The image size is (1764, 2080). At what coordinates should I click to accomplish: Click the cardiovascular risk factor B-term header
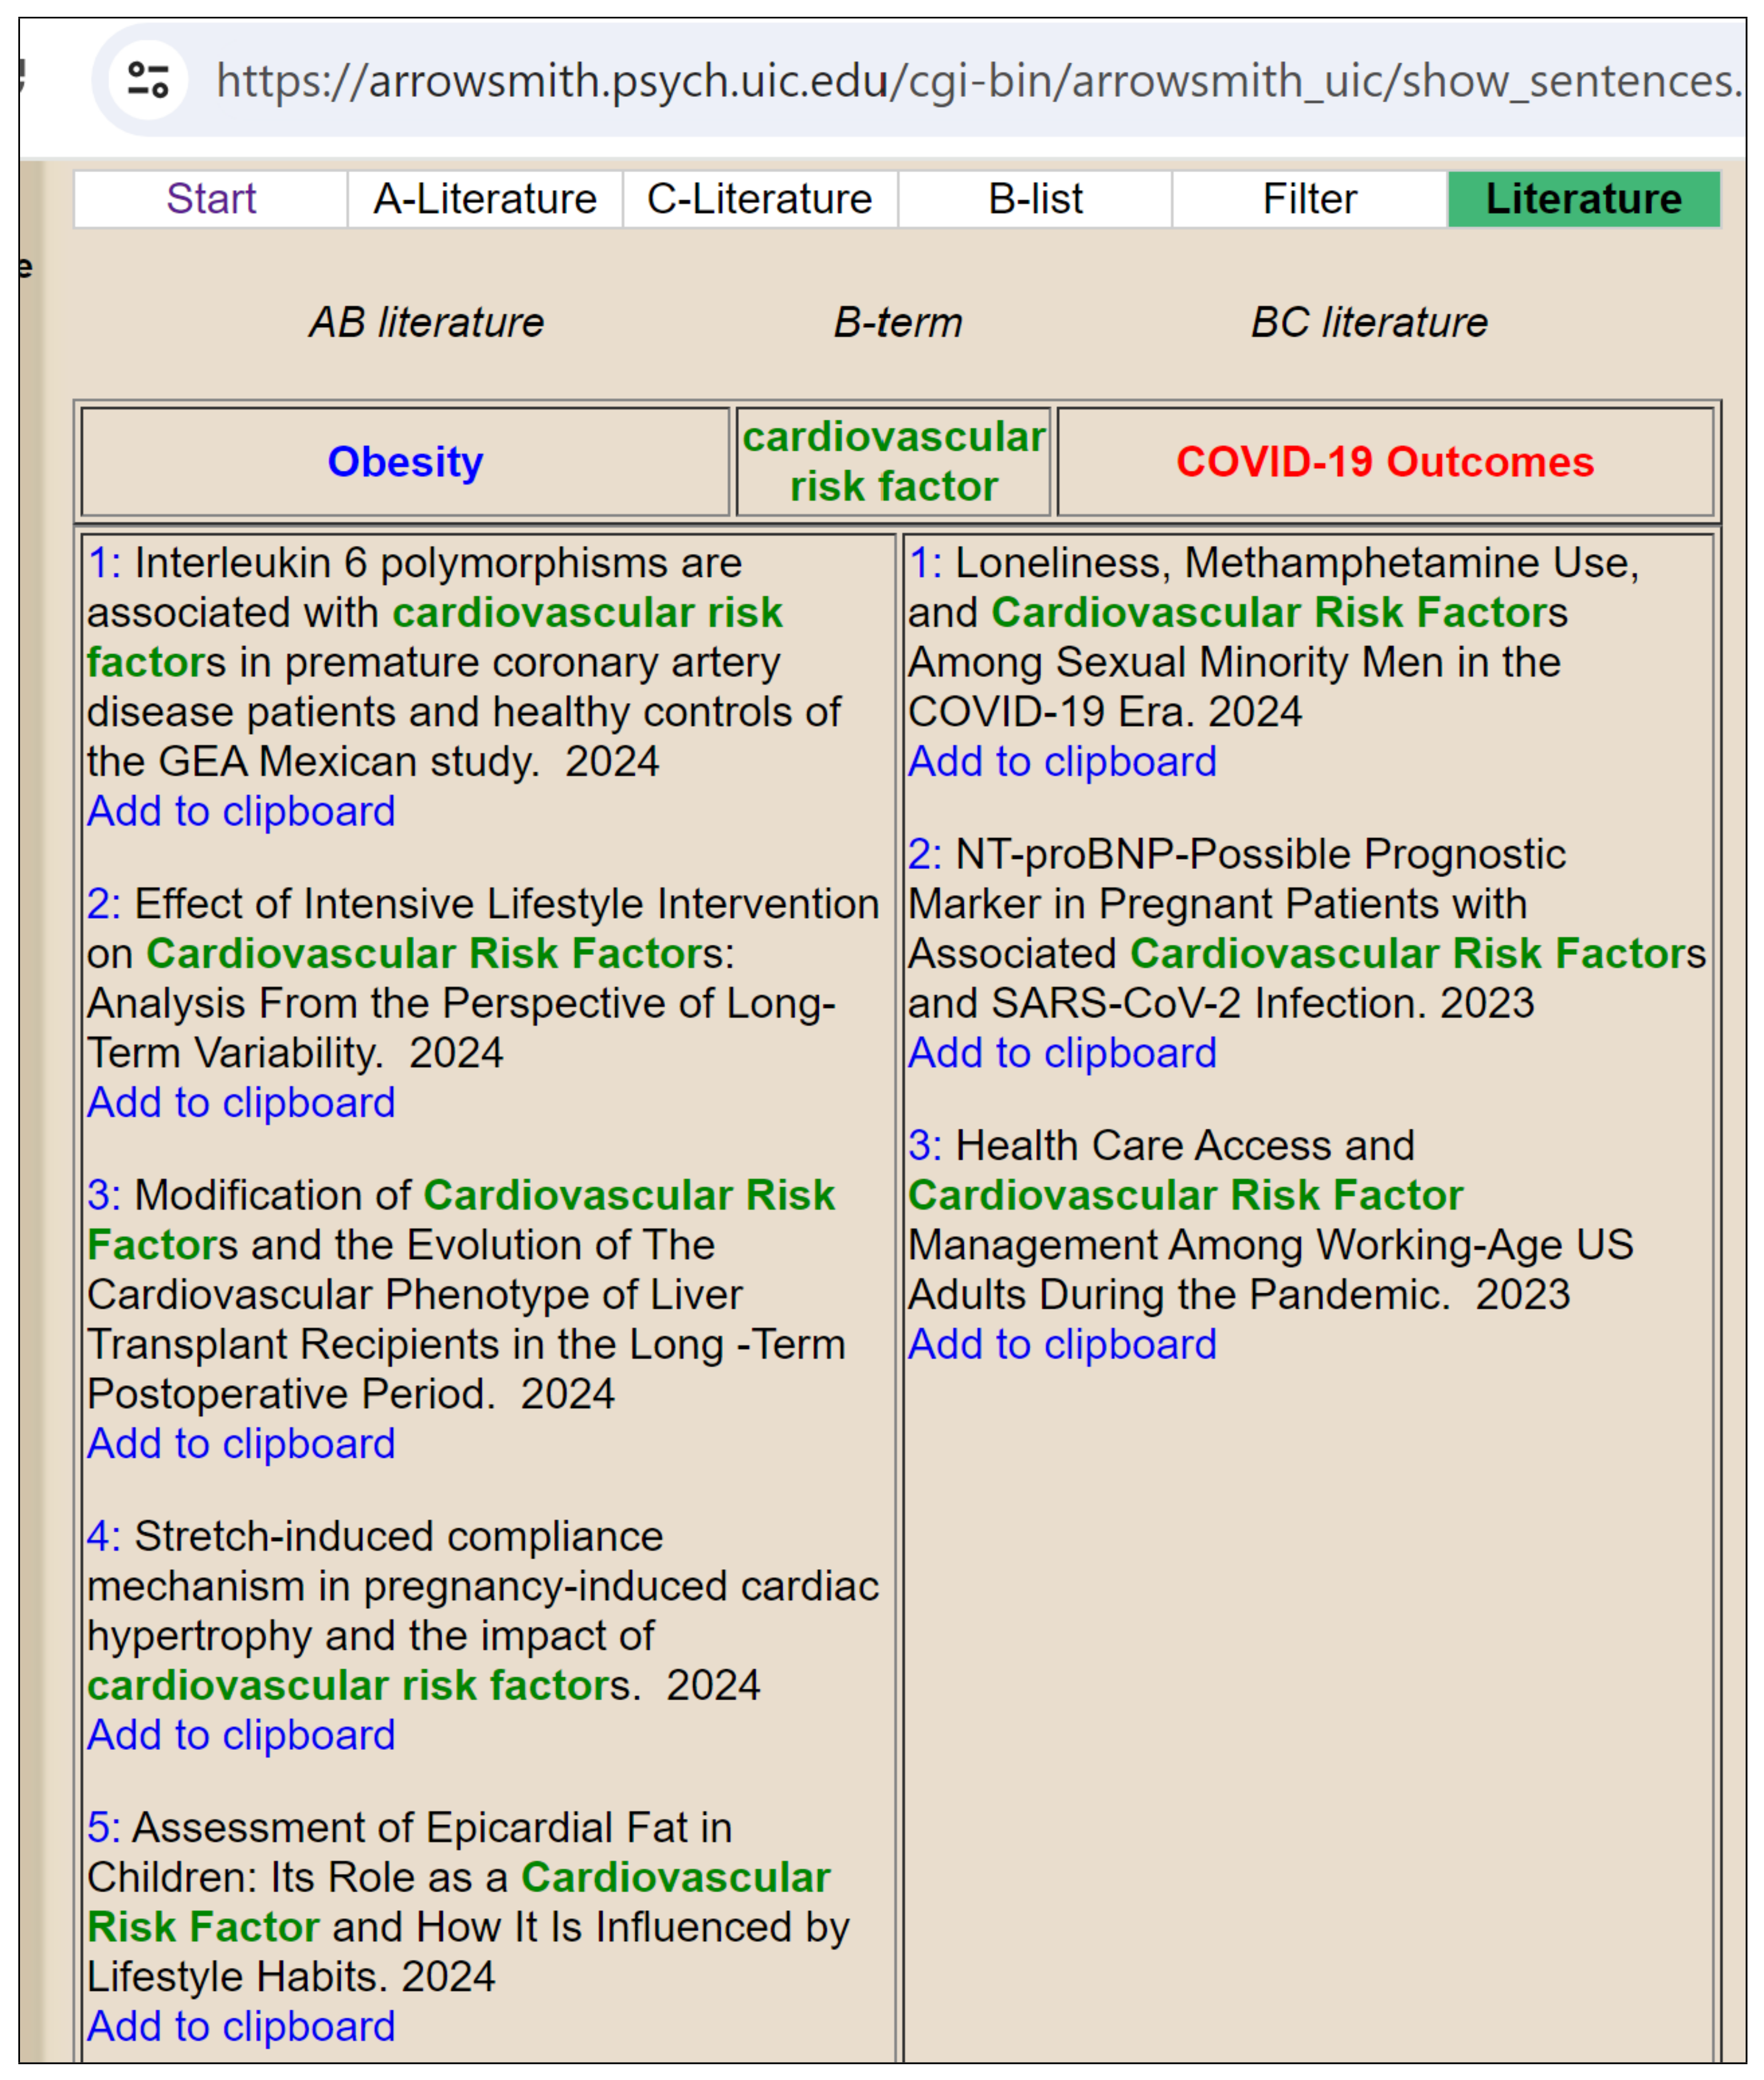893,462
